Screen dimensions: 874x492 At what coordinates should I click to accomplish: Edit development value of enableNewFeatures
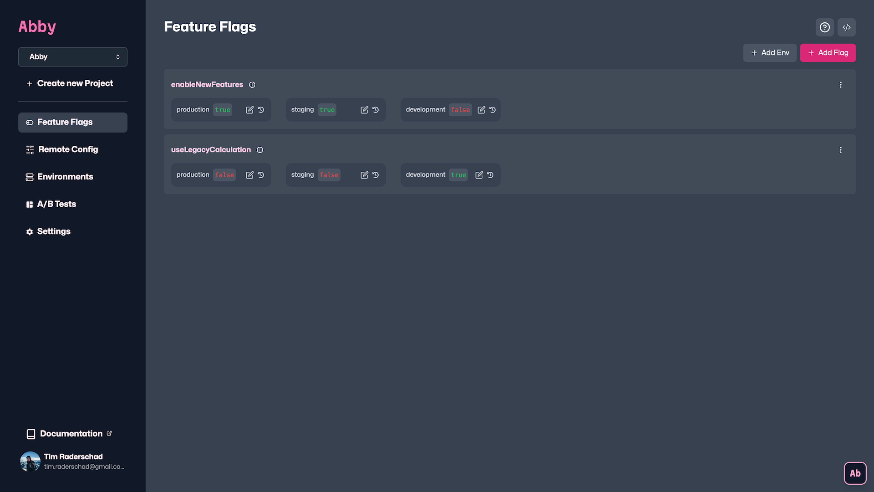481,110
